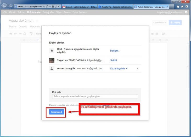Click the lock icon beside the Özel access row
The height and width of the screenshot is (137, 191).
[52, 51]
